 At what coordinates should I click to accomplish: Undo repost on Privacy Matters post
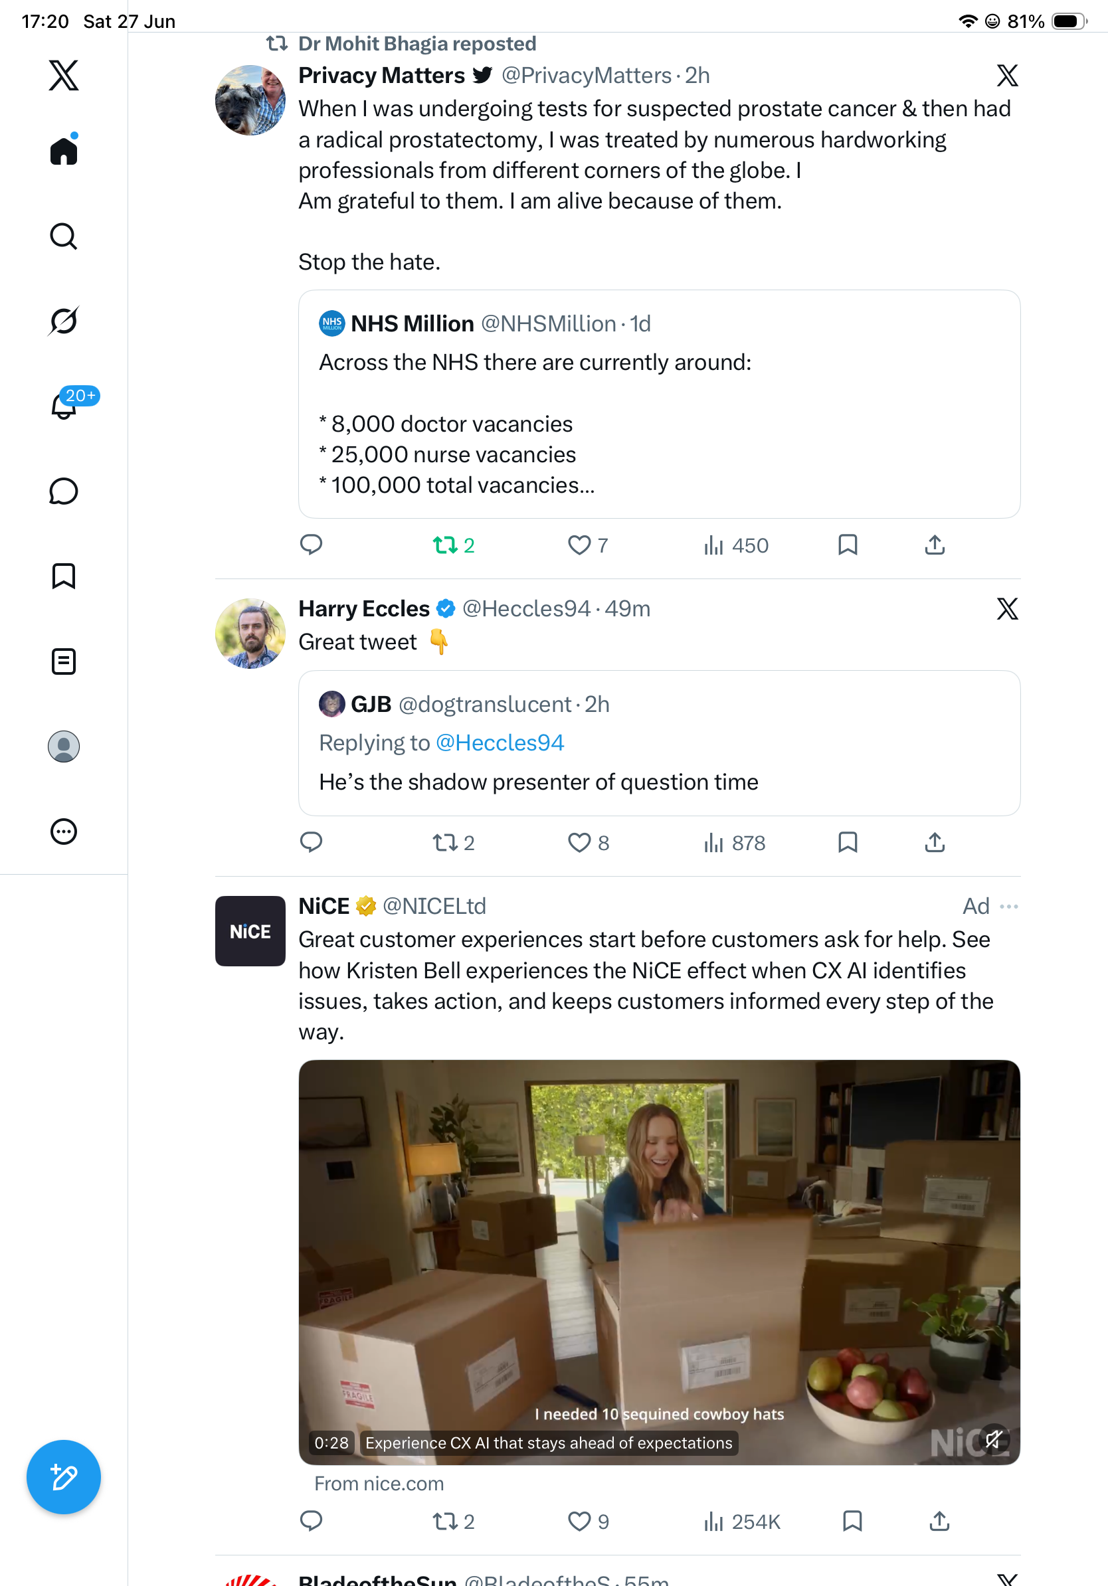tap(454, 545)
